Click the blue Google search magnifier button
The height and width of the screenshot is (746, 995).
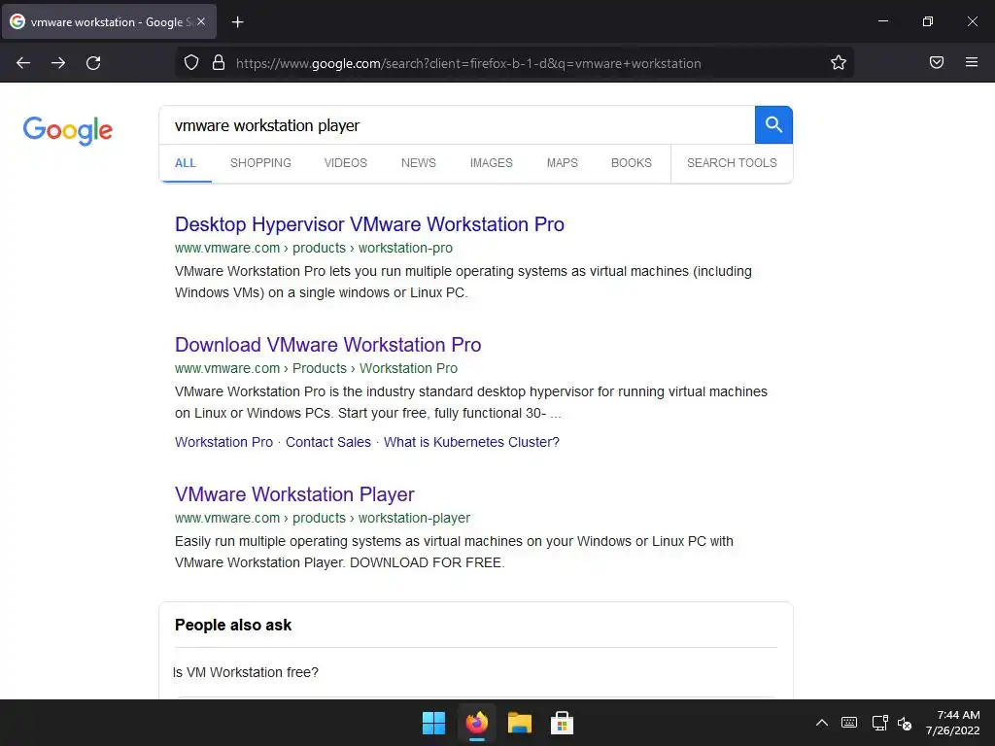click(x=773, y=125)
